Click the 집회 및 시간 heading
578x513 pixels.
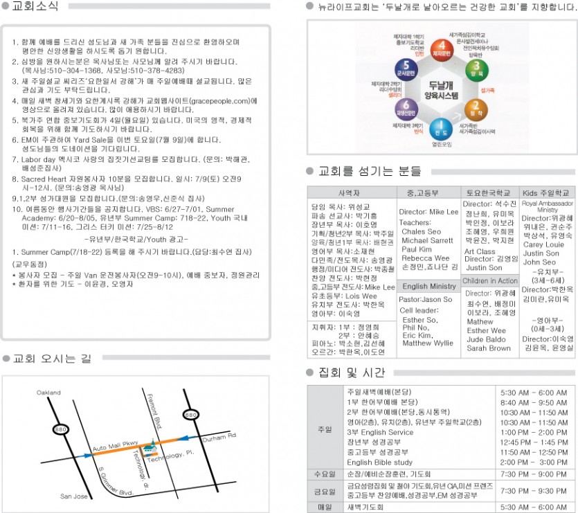pos(352,372)
